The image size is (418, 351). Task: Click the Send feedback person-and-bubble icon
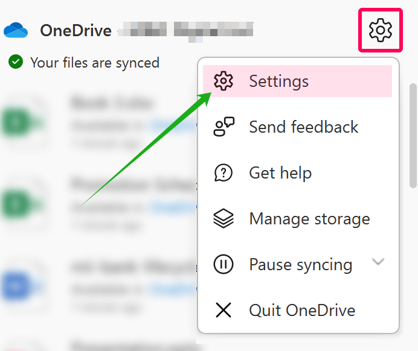click(223, 127)
